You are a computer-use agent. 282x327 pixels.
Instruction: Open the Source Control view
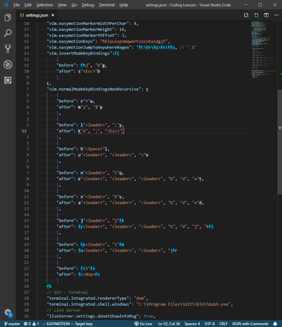pos(8,48)
